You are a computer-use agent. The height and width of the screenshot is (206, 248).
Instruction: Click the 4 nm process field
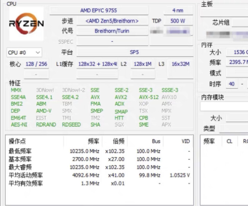[x=178, y=10]
